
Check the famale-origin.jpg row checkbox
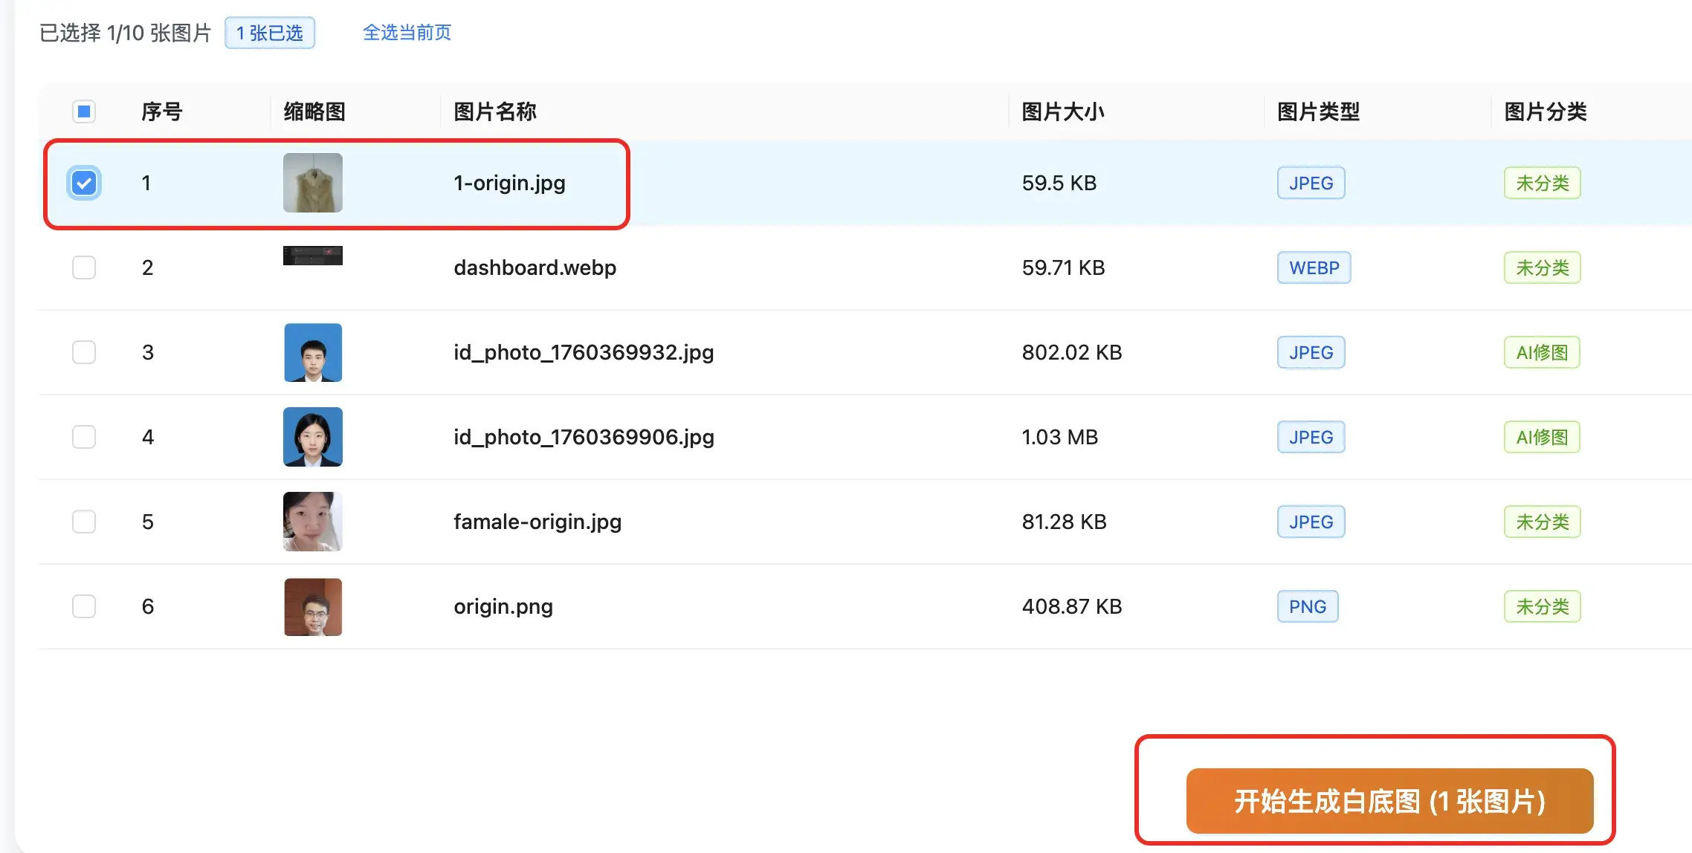tap(84, 522)
